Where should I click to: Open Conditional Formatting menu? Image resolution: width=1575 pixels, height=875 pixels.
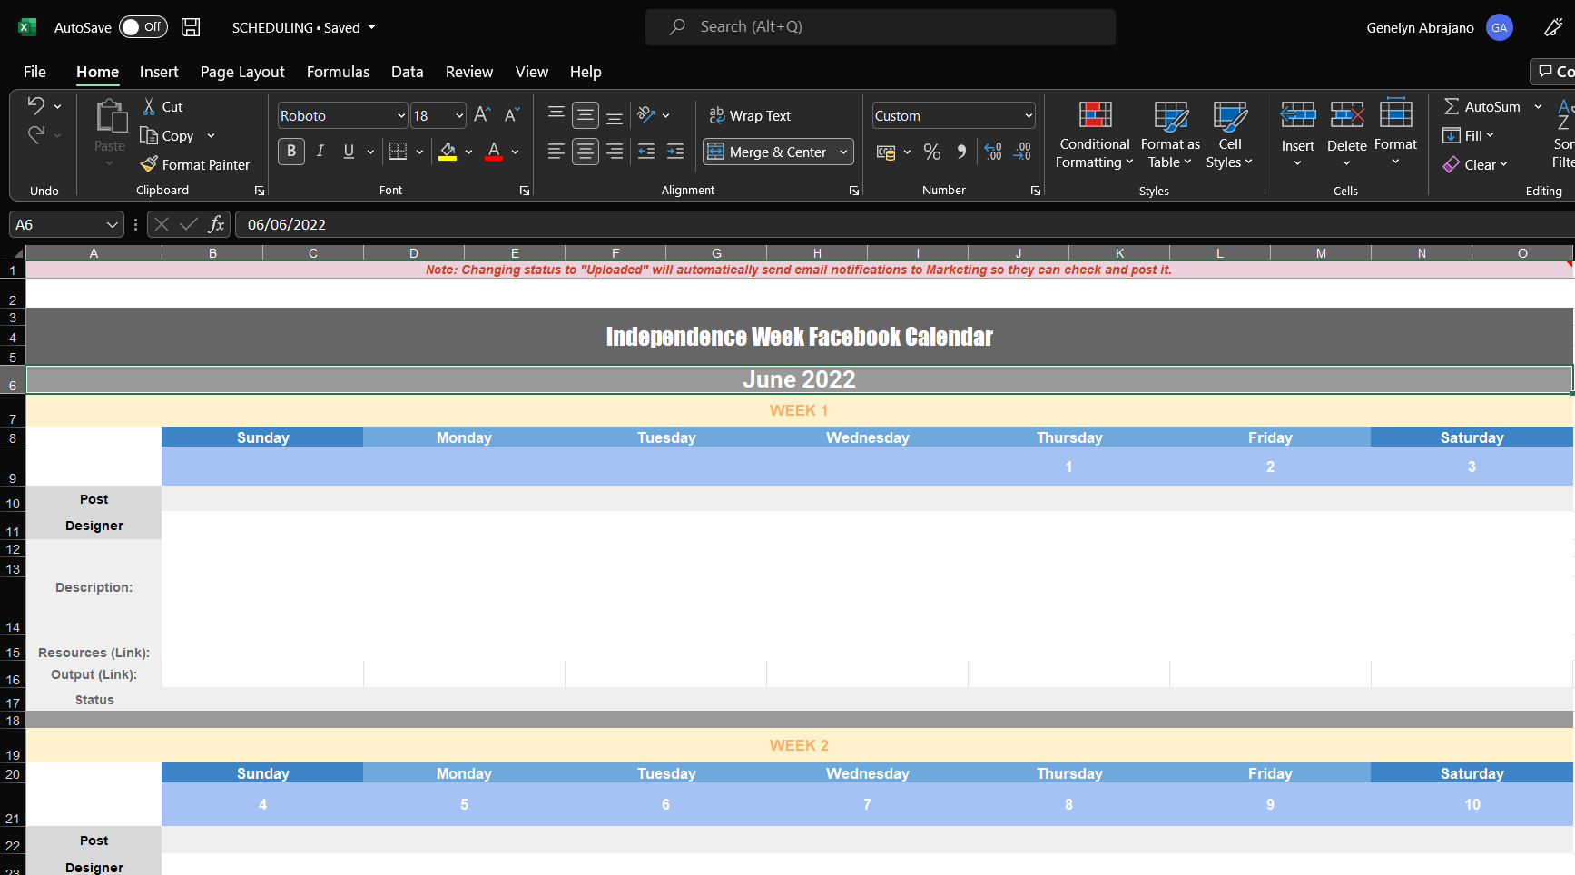(x=1095, y=134)
